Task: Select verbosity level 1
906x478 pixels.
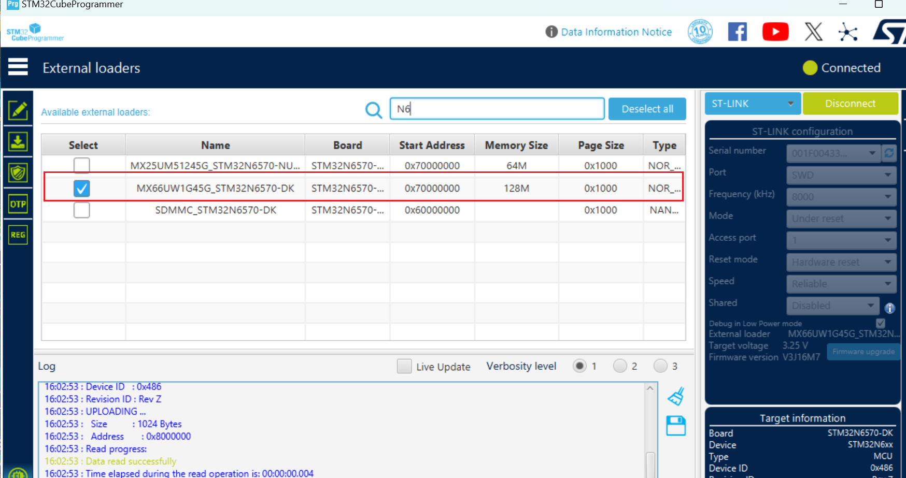Action: [579, 366]
